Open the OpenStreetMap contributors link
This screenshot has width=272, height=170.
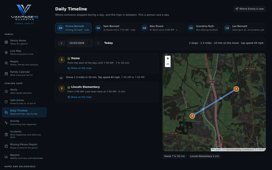[240, 150]
